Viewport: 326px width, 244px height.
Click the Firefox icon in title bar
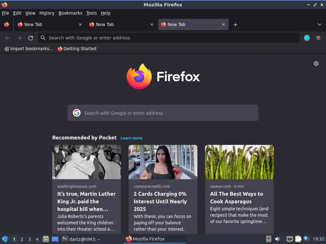pos(4,4)
